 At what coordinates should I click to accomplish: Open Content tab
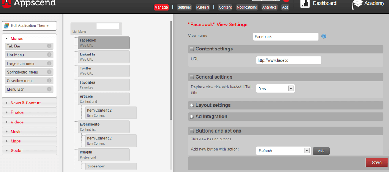(x=225, y=8)
